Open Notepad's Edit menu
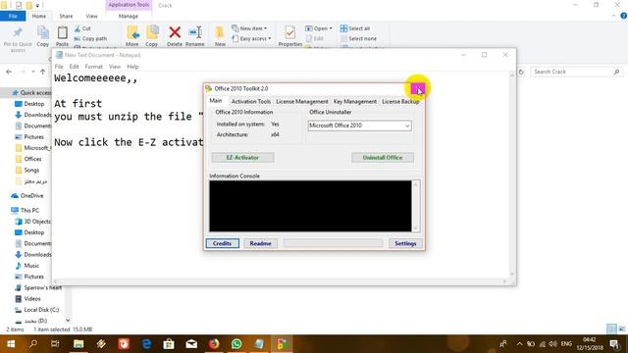 click(x=74, y=67)
